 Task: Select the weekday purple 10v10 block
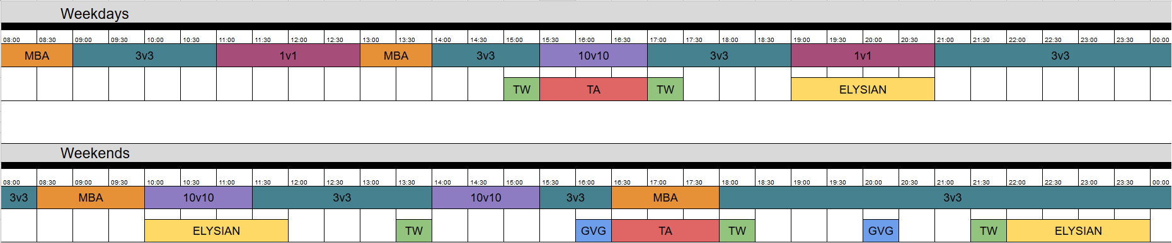pos(594,55)
